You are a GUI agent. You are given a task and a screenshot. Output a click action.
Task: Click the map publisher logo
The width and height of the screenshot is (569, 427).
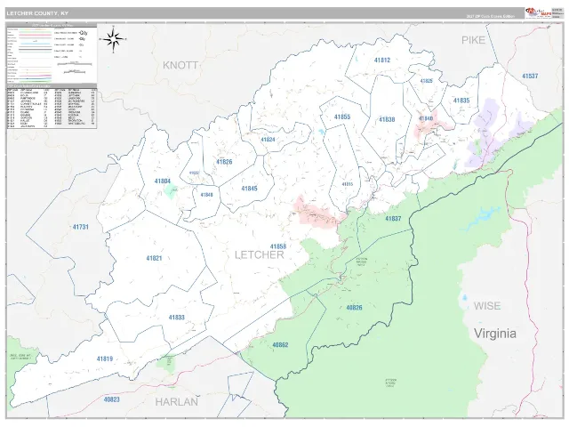[539, 12]
